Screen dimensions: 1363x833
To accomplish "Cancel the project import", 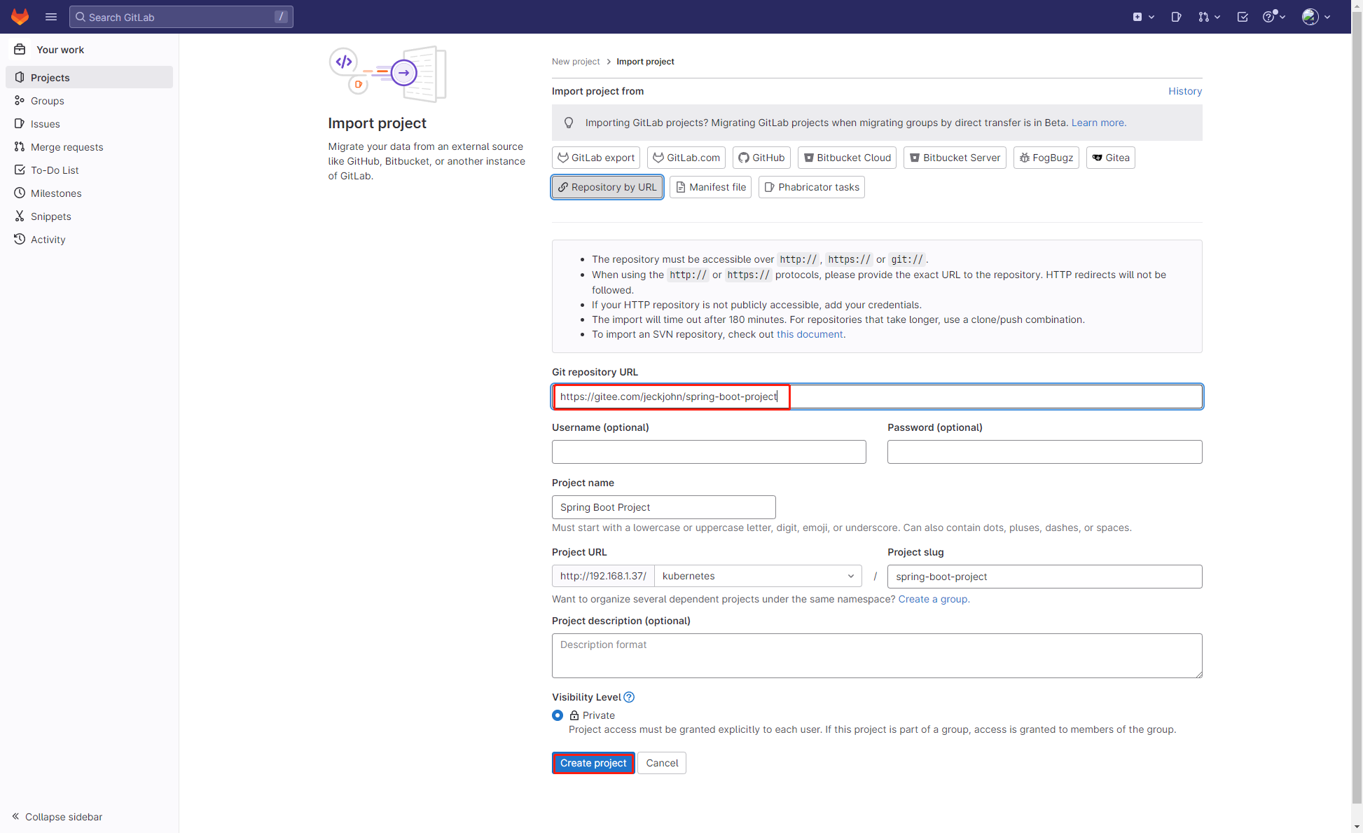I will click(x=662, y=763).
